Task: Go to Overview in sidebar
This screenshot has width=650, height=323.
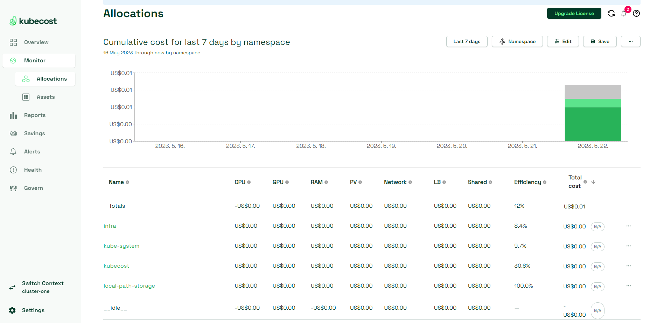Action: pyautogui.click(x=36, y=42)
